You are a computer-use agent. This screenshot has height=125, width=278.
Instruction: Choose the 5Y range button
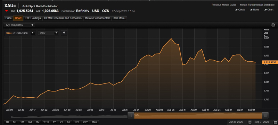68,122
